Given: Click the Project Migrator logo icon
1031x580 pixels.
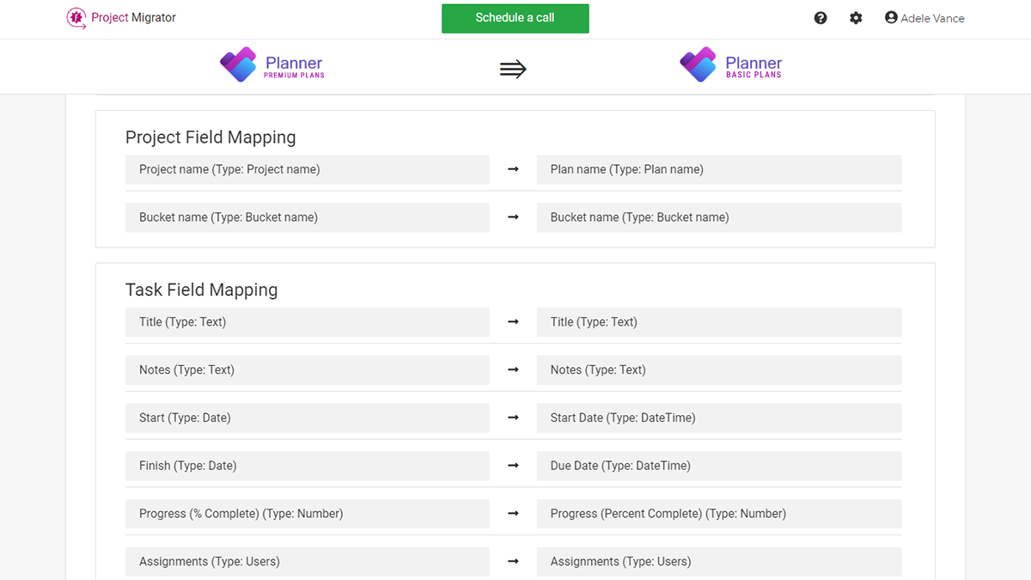Looking at the screenshot, I should tap(76, 18).
